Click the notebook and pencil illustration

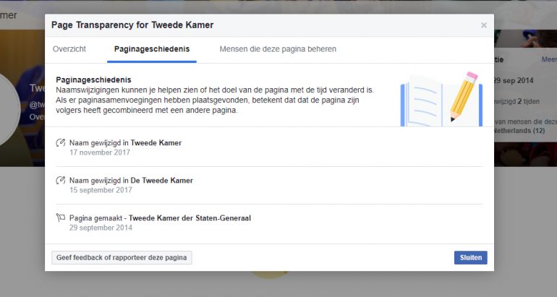coord(441,99)
